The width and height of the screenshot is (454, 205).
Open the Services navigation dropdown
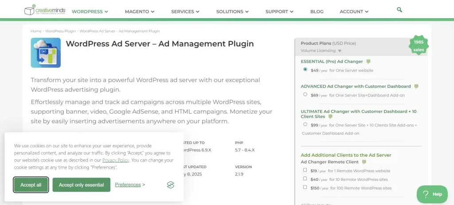click(185, 12)
